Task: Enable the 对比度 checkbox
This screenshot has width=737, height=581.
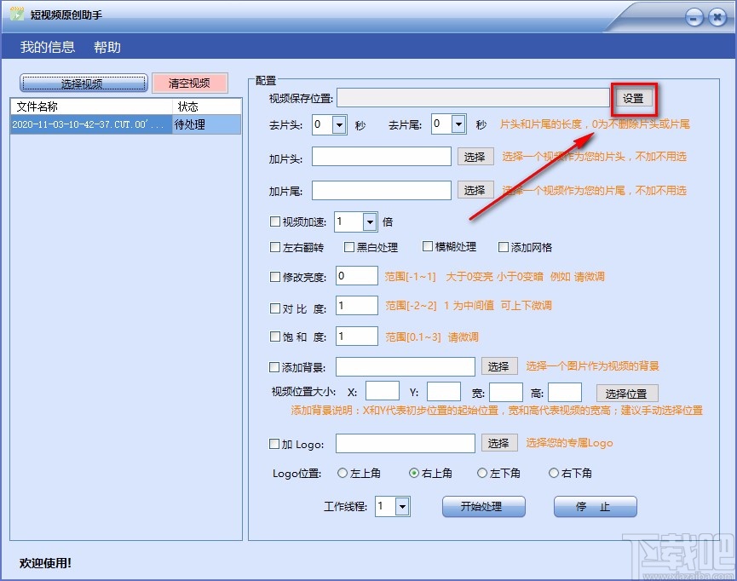Action: coord(275,308)
